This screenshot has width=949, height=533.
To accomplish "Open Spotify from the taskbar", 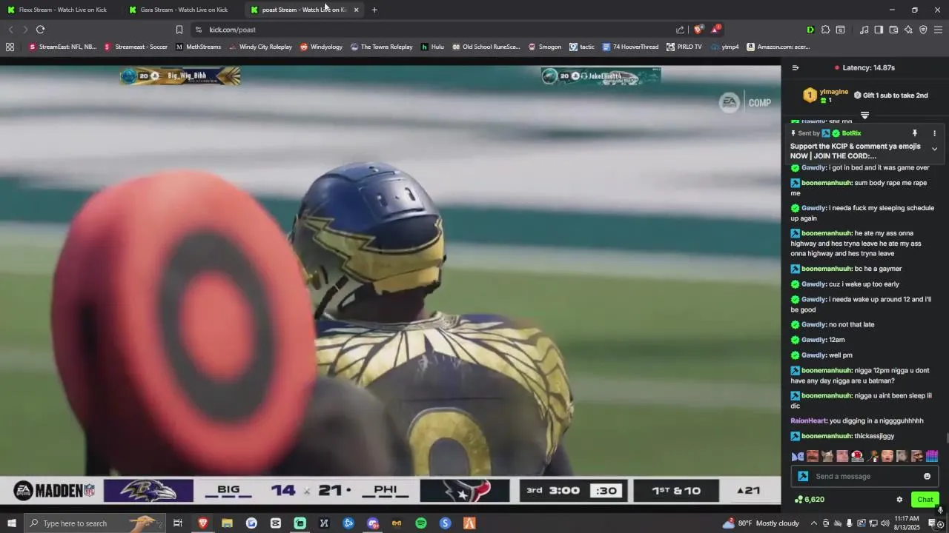I will click(x=421, y=523).
